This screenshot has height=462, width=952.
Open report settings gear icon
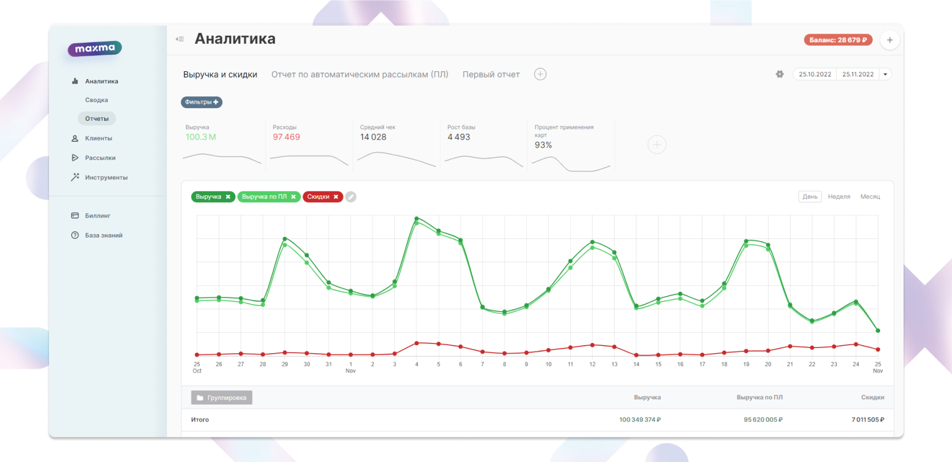(x=779, y=74)
